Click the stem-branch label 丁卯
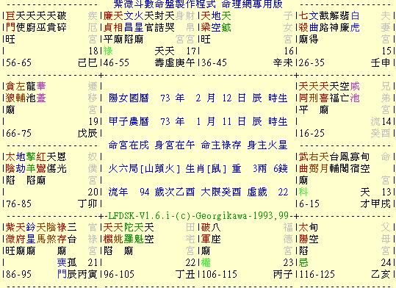396x288 pixels. pyautogui.click(x=87, y=204)
